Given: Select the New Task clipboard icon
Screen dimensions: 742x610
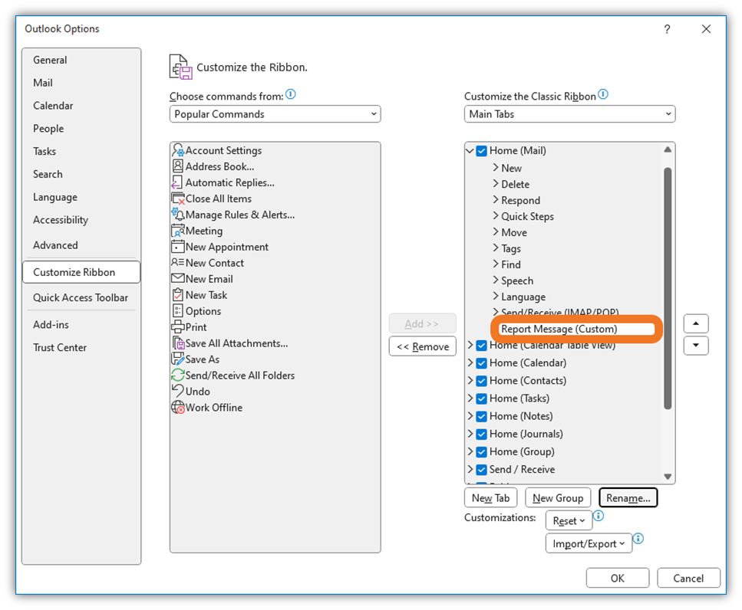Looking at the screenshot, I should [178, 295].
